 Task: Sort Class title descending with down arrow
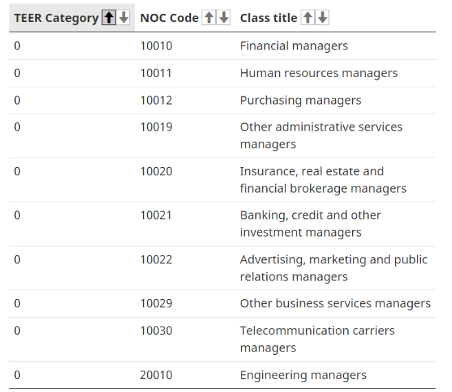(322, 18)
